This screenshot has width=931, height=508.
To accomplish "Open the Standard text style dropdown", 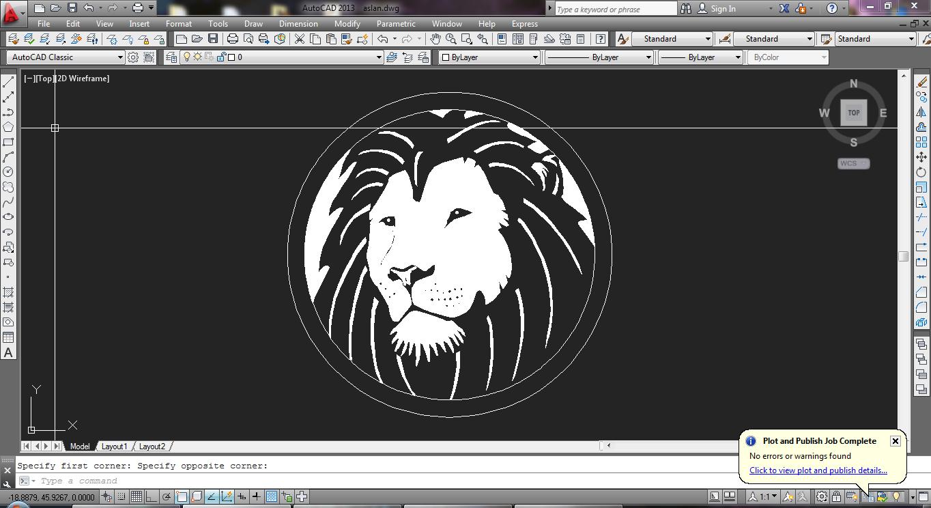I will (708, 39).
